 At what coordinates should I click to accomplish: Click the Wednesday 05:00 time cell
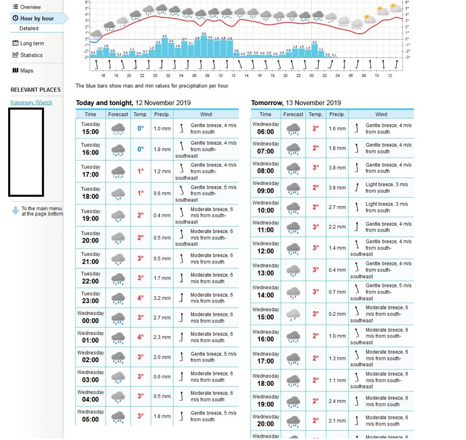tap(91, 416)
